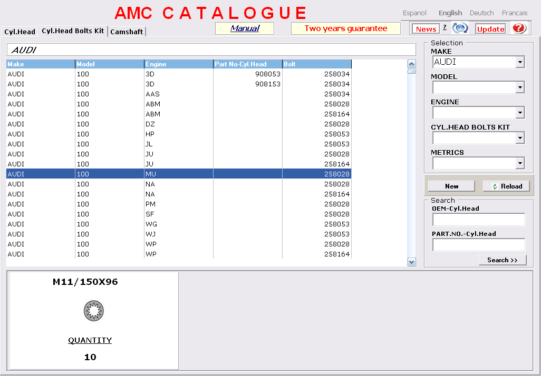The height and width of the screenshot is (376, 541).
Task: Select the row with engine AAS
Action: click(x=179, y=94)
